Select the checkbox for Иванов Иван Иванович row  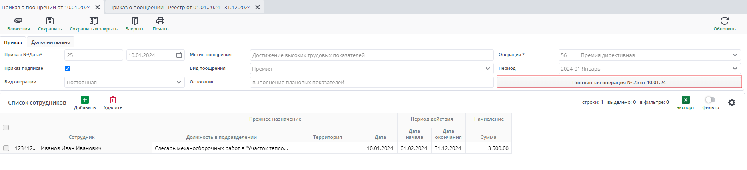point(6,148)
